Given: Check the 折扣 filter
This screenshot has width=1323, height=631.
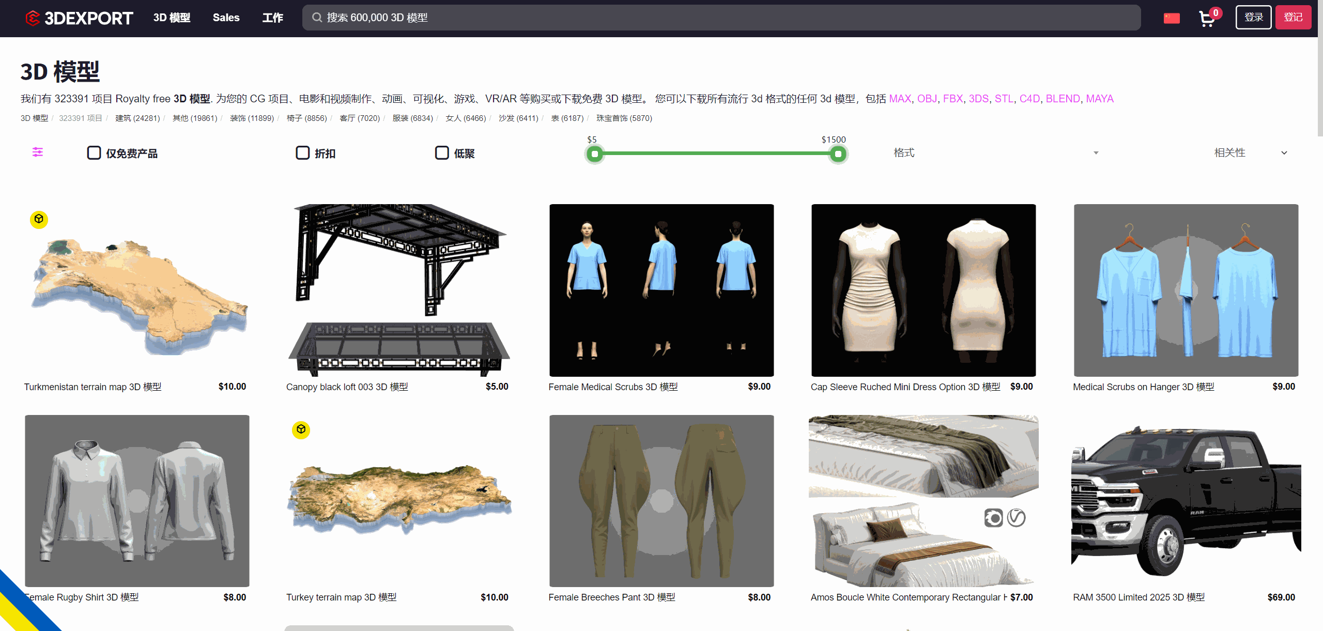Looking at the screenshot, I should tap(303, 152).
